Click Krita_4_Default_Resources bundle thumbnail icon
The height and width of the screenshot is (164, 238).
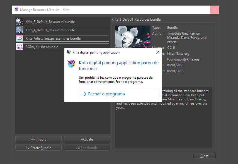[20, 30]
